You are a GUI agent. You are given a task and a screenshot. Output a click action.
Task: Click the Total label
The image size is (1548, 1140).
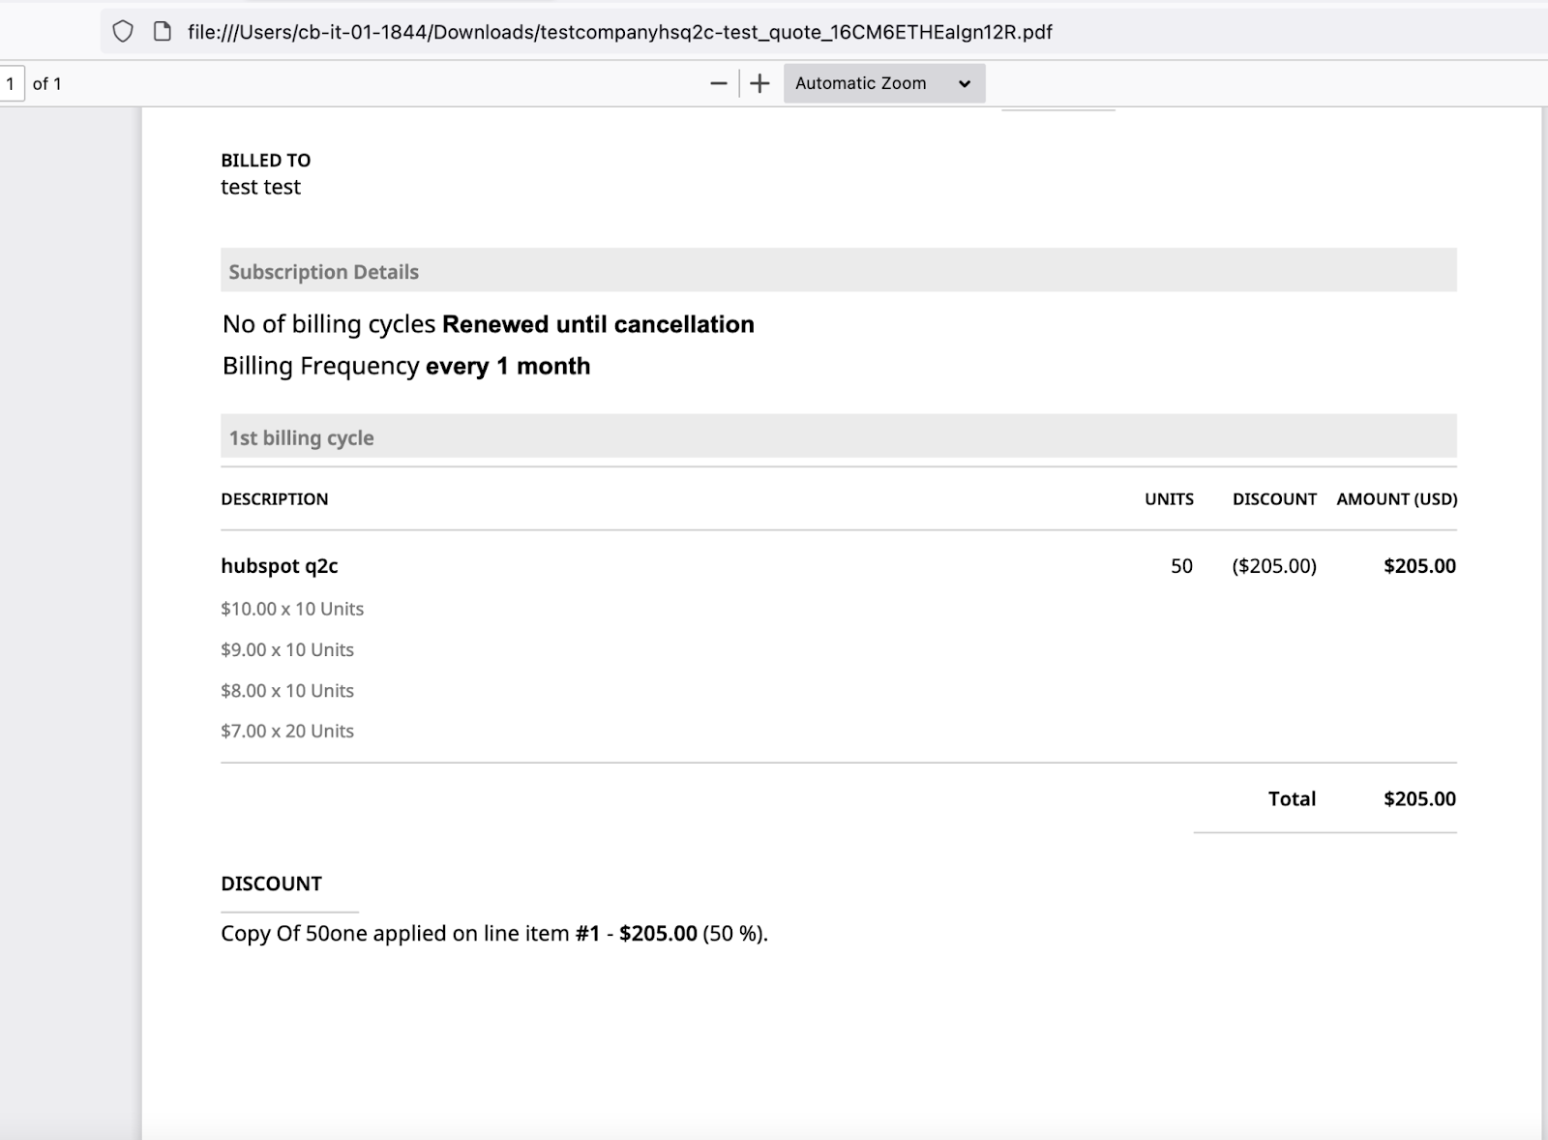tap(1292, 798)
